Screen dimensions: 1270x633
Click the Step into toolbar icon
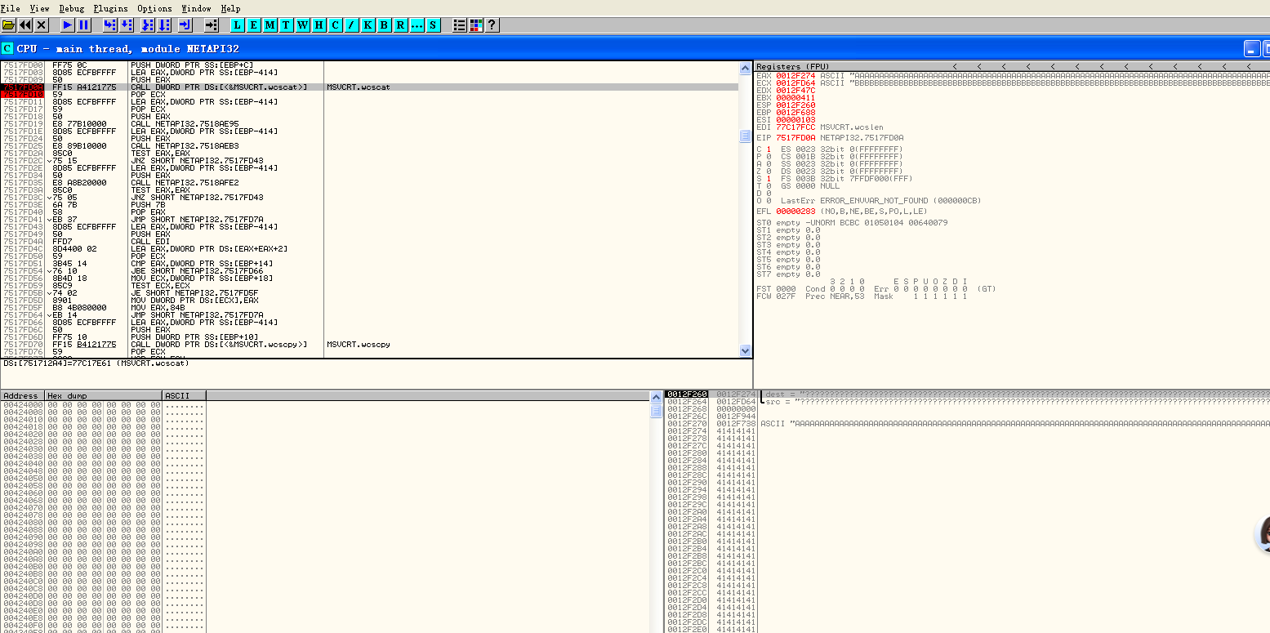coord(110,25)
